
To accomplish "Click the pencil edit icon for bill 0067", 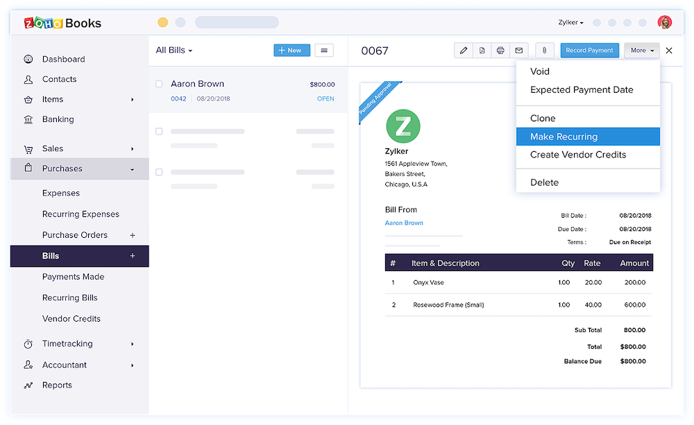I will tap(464, 51).
